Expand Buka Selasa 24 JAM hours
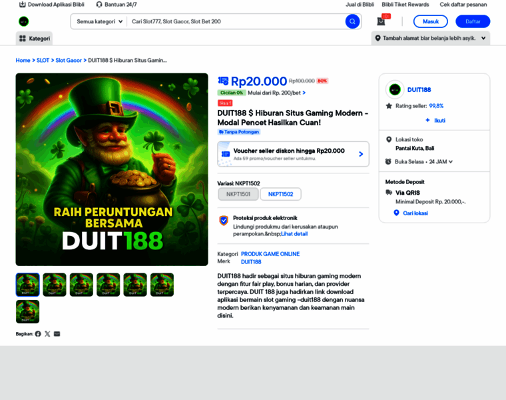The image size is (506, 400). click(x=451, y=161)
